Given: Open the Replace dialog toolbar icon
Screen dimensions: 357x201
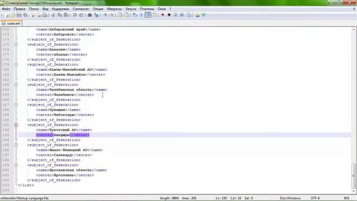Looking at the screenshot, I should tap(96, 15).
